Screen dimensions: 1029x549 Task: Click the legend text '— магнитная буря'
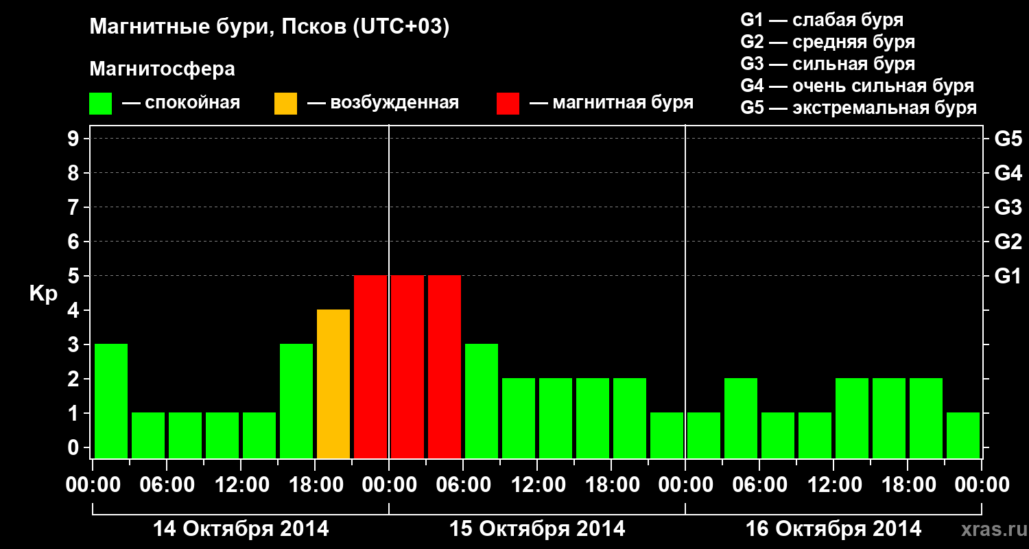pyautogui.click(x=611, y=103)
